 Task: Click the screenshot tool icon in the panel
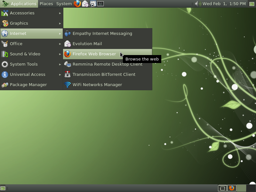[93, 4]
